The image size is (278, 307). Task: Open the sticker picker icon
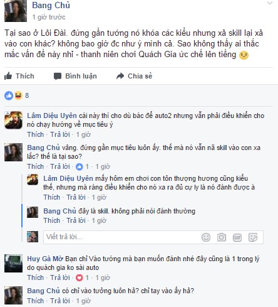[253, 237]
